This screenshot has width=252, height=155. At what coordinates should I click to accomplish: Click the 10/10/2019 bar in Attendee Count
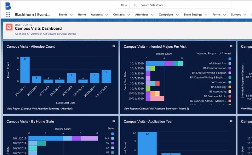pos(94,78)
